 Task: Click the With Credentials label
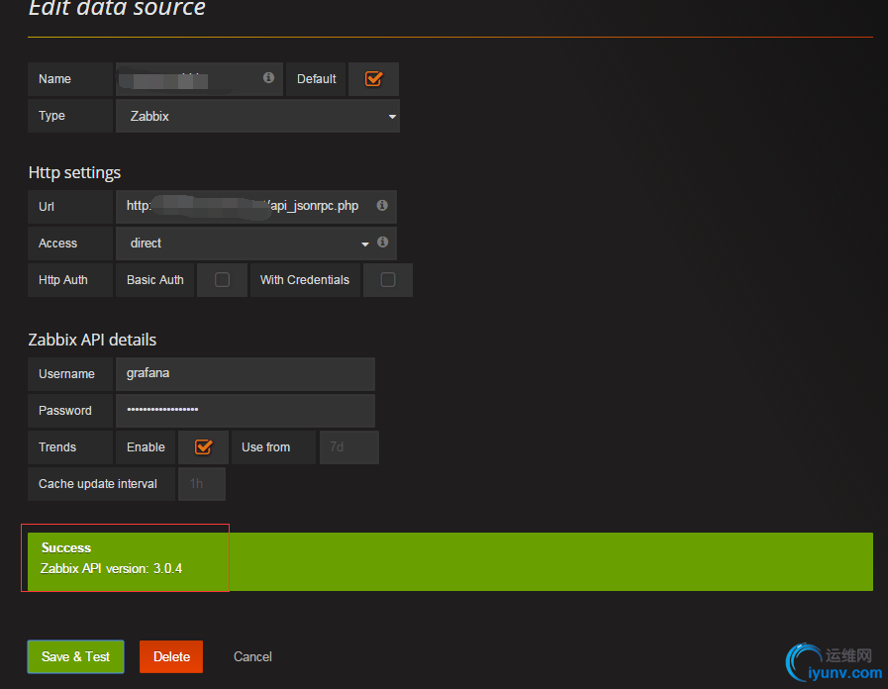click(305, 280)
